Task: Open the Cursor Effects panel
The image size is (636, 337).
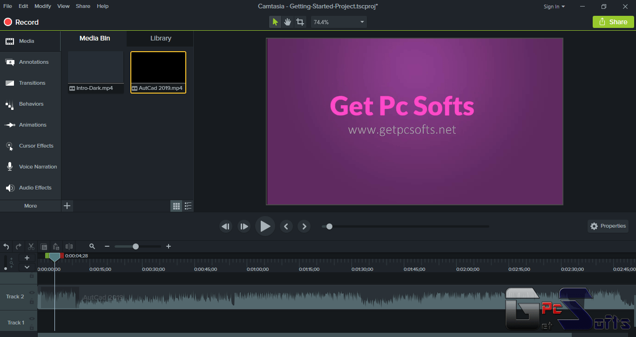Action: tap(30, 146)
